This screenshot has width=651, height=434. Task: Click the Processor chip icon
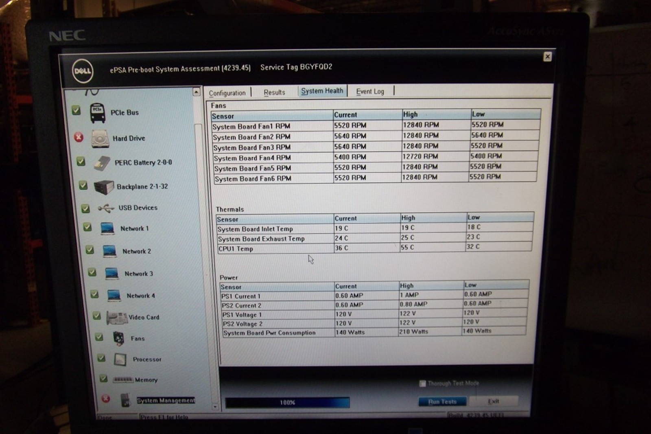coord(120,359)
